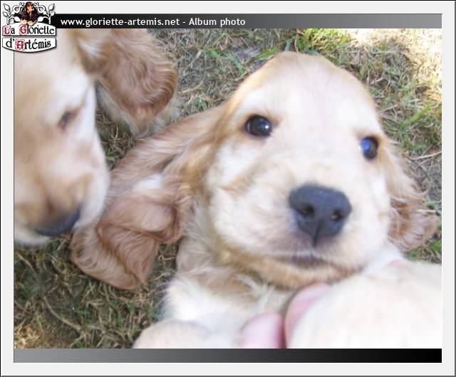The image size is (456, 377).
Task: Click the center puppy's left-side eye
Action: (258, 126)
